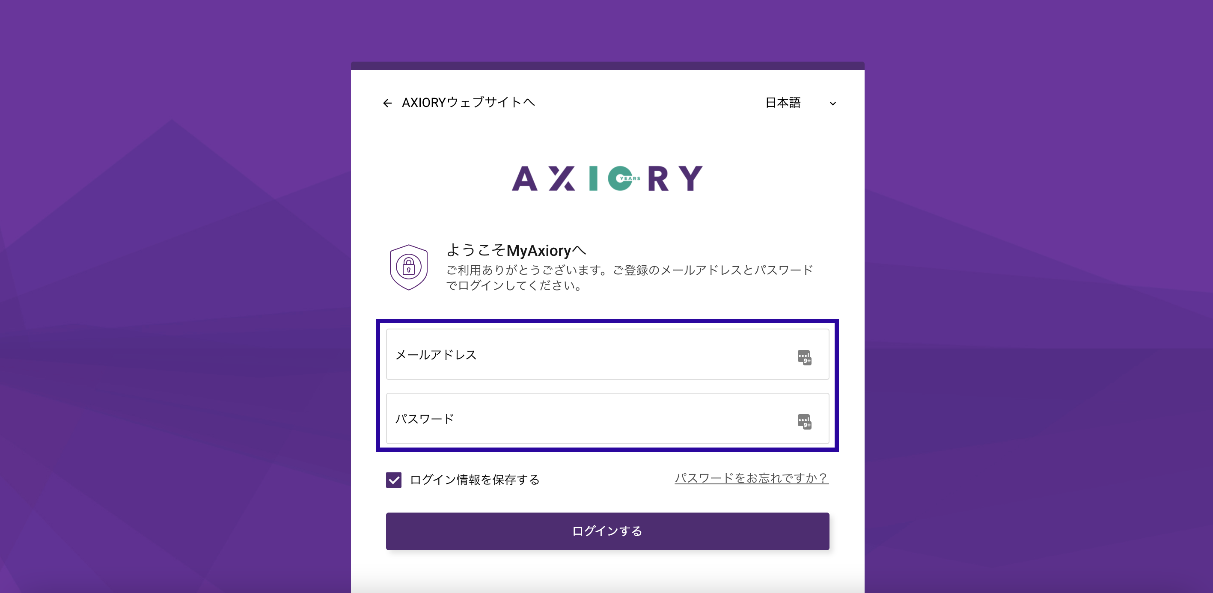Click the ログインする button
Screen dimensions: 1213x593
pos(607,531)
